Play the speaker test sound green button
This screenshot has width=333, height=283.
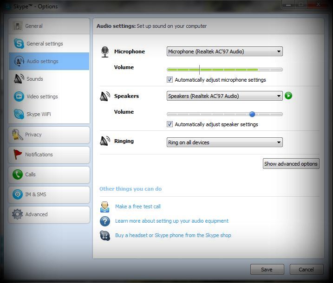(288, 96)
